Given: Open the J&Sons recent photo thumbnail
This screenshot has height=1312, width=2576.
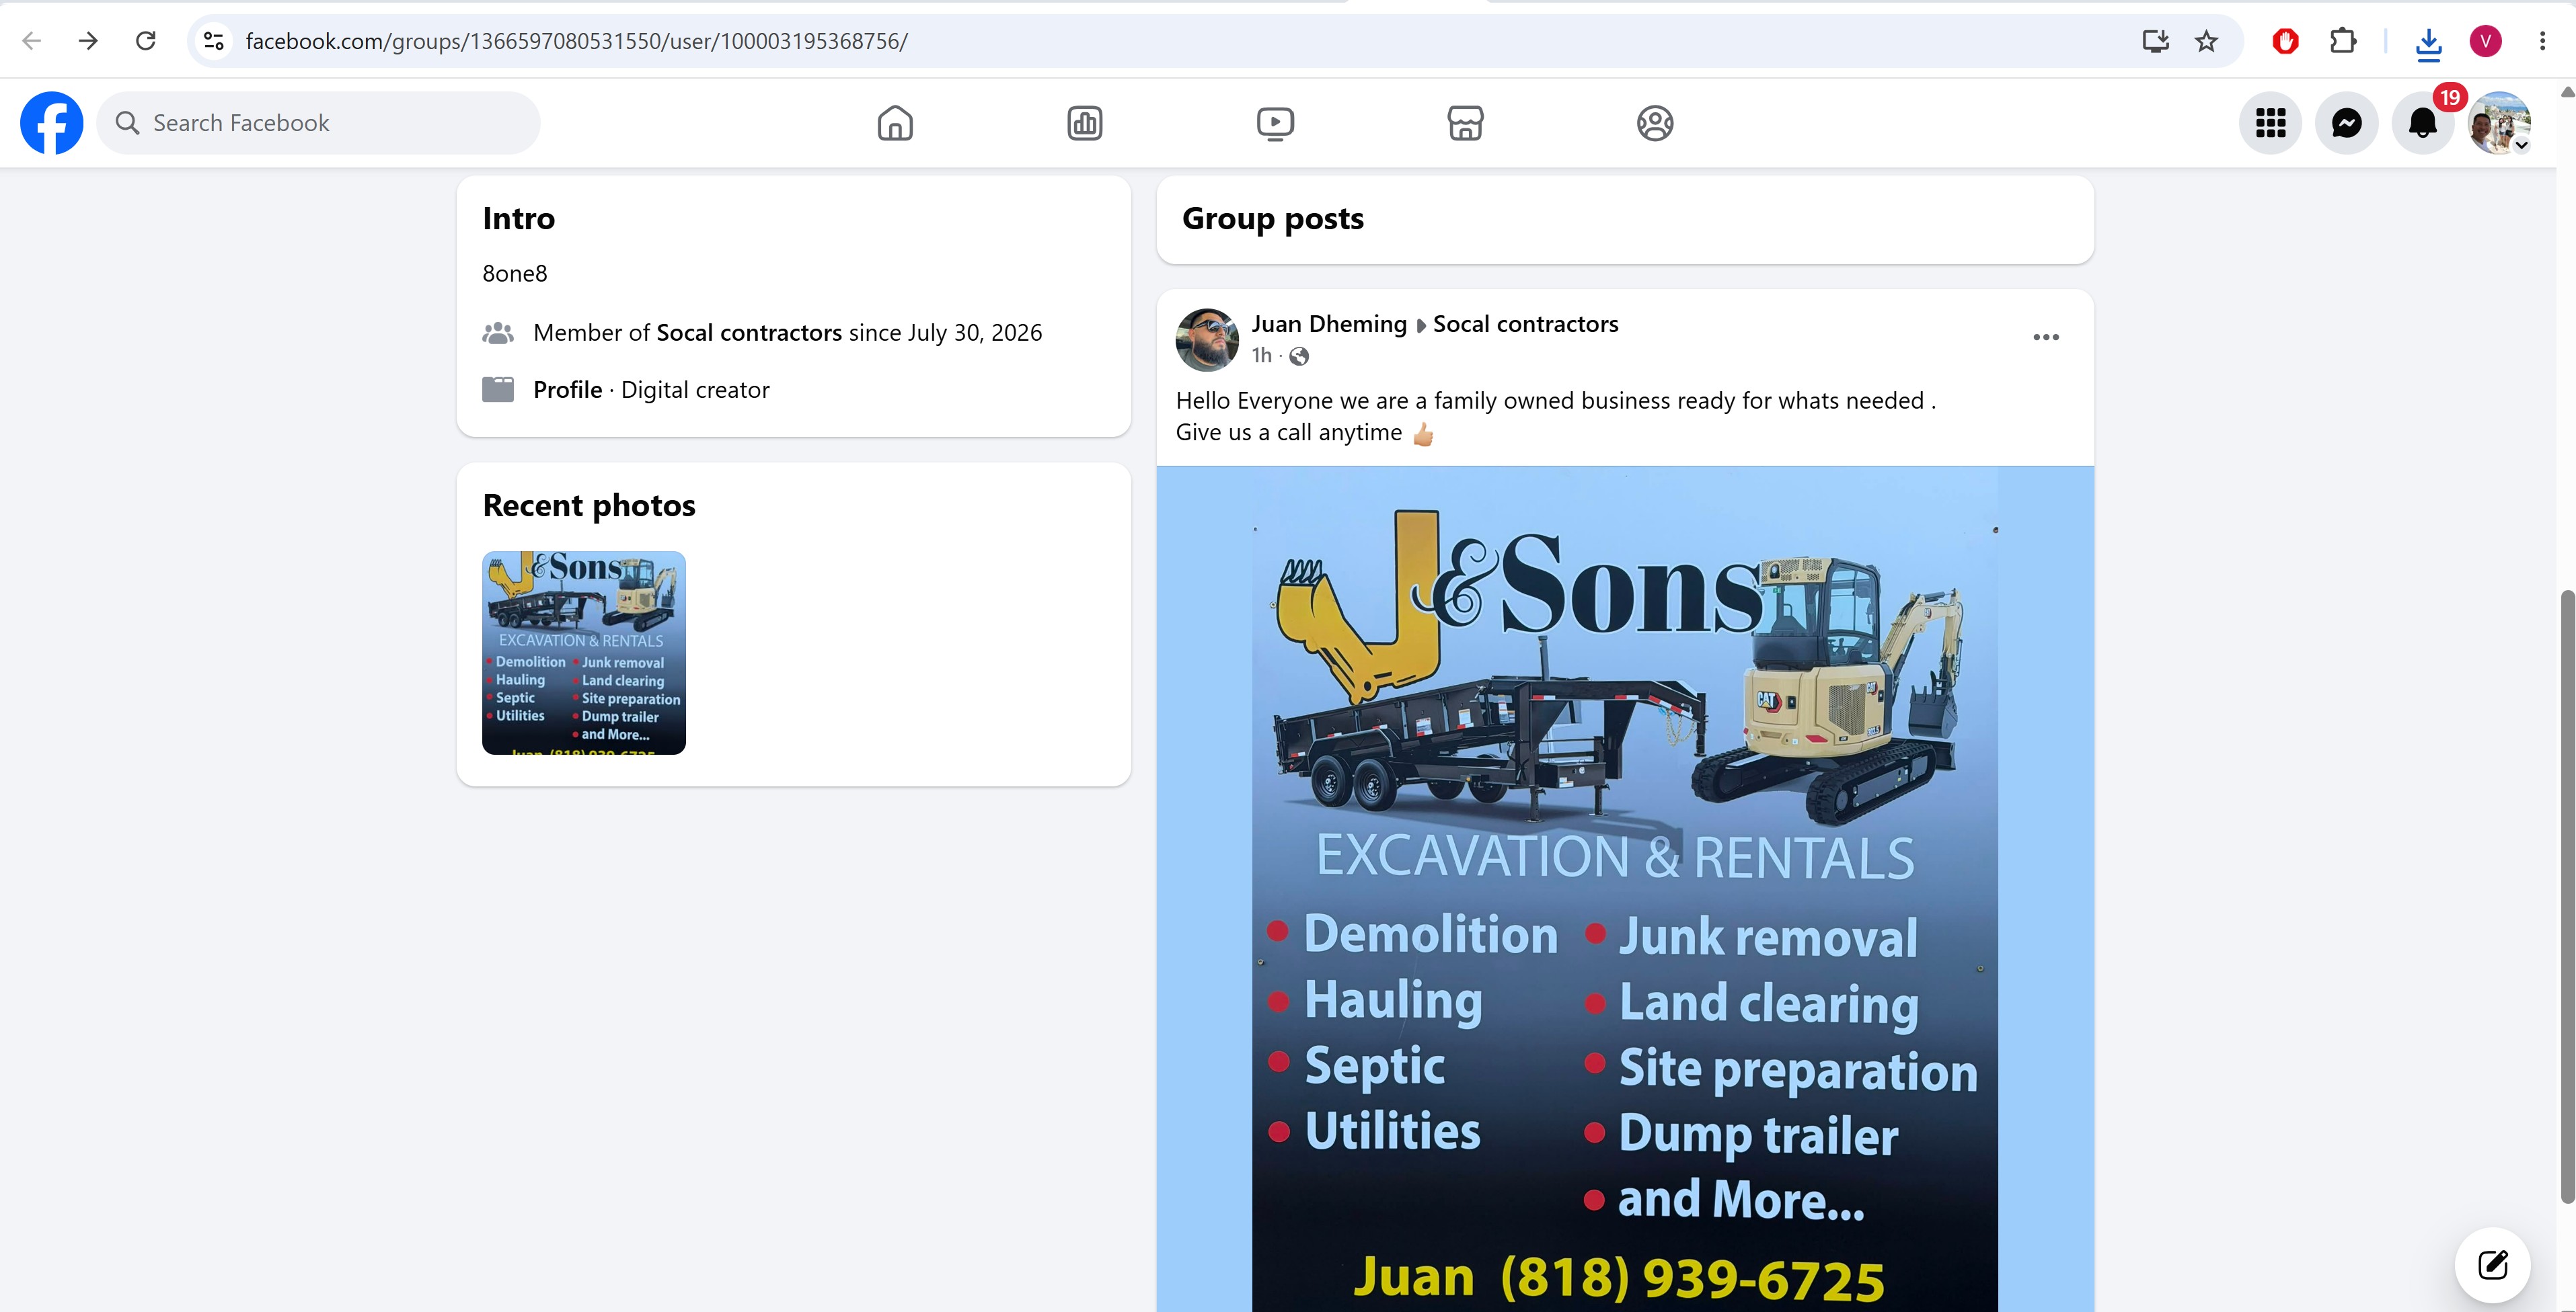Looking at the screenshot, I should [x=584, y=653].
